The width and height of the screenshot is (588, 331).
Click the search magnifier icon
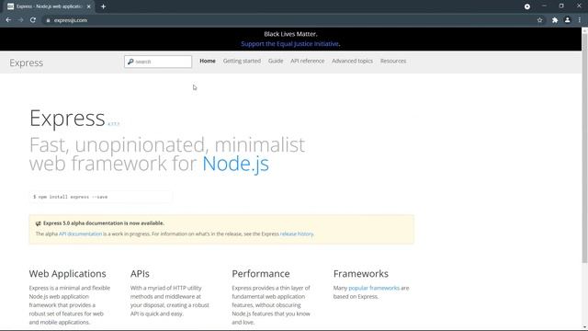(130, 62)
